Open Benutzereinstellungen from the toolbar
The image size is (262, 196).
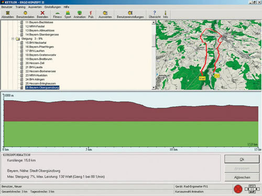[x=130, y=15]
